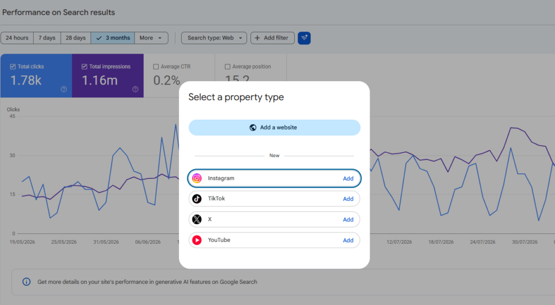
Task: Click Add next to TikTok
Action: [x=348, y=199]
